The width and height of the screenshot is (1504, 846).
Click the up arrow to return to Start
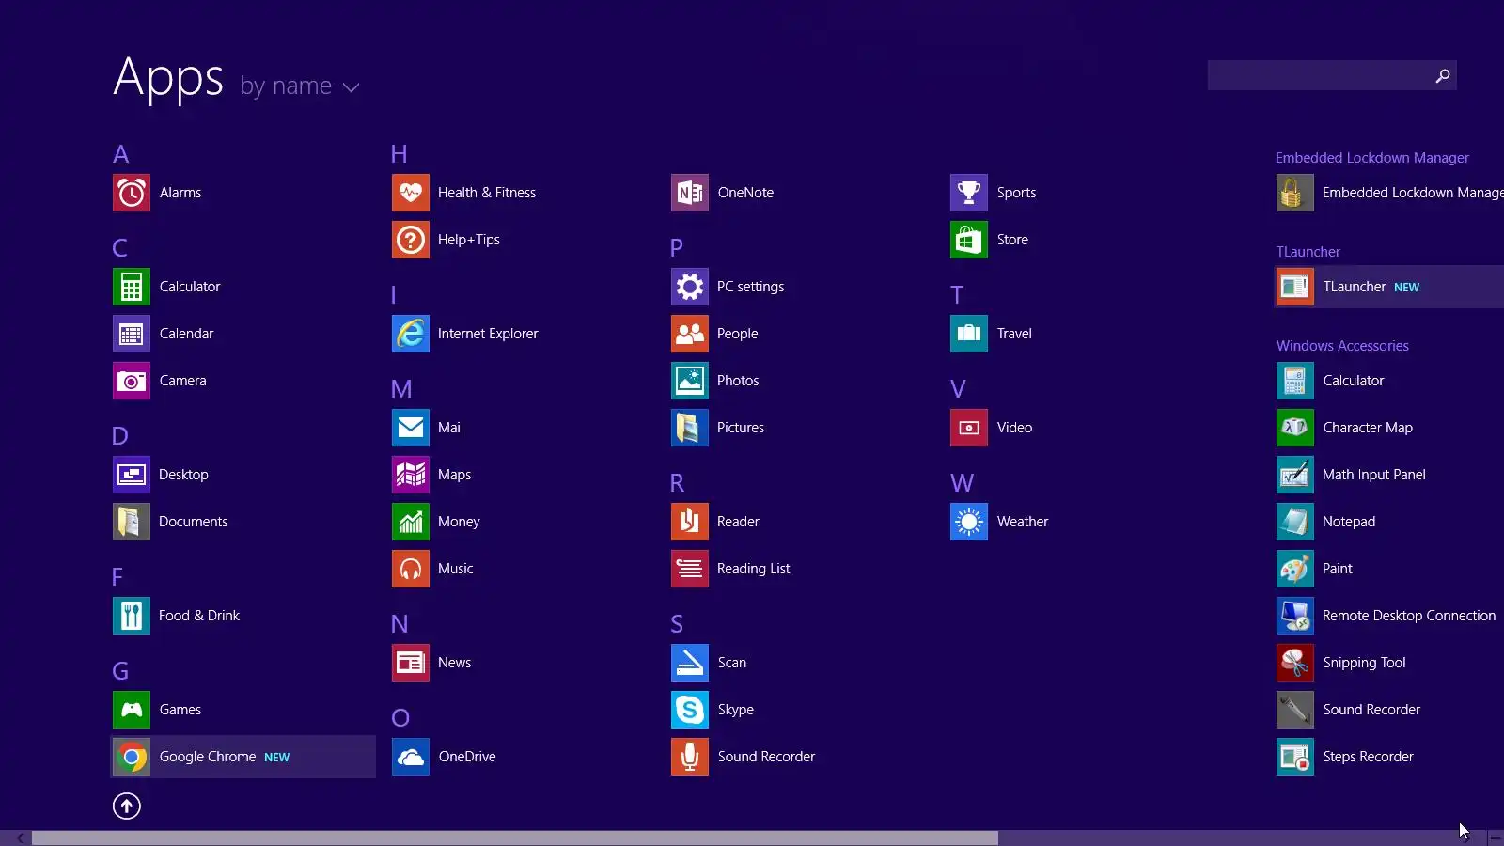pos(127,806)
